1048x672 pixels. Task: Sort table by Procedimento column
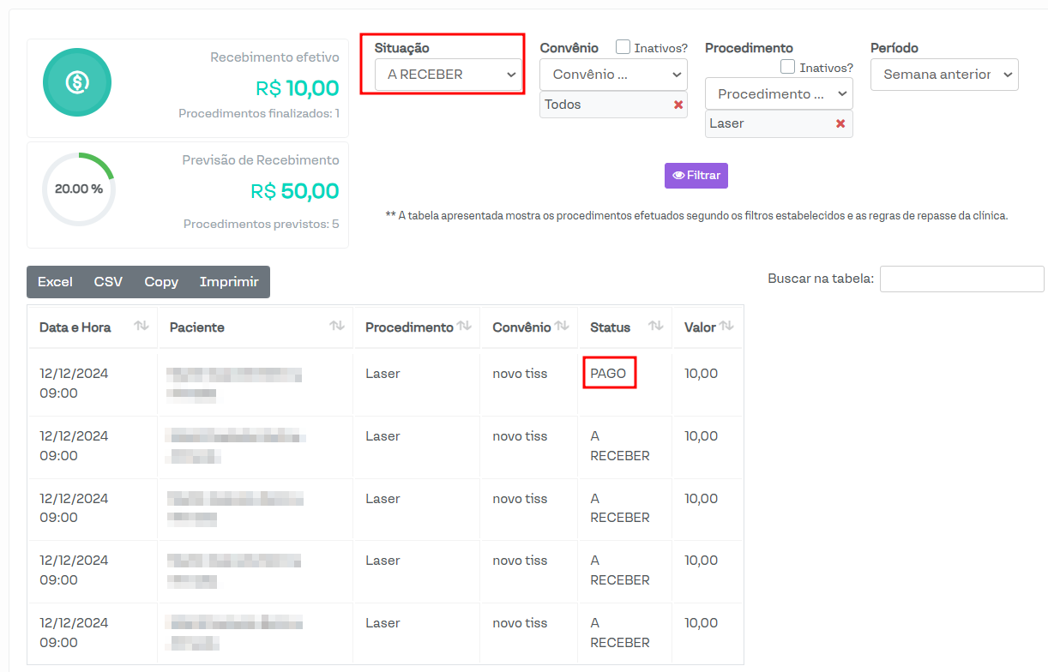pos(464,327)
